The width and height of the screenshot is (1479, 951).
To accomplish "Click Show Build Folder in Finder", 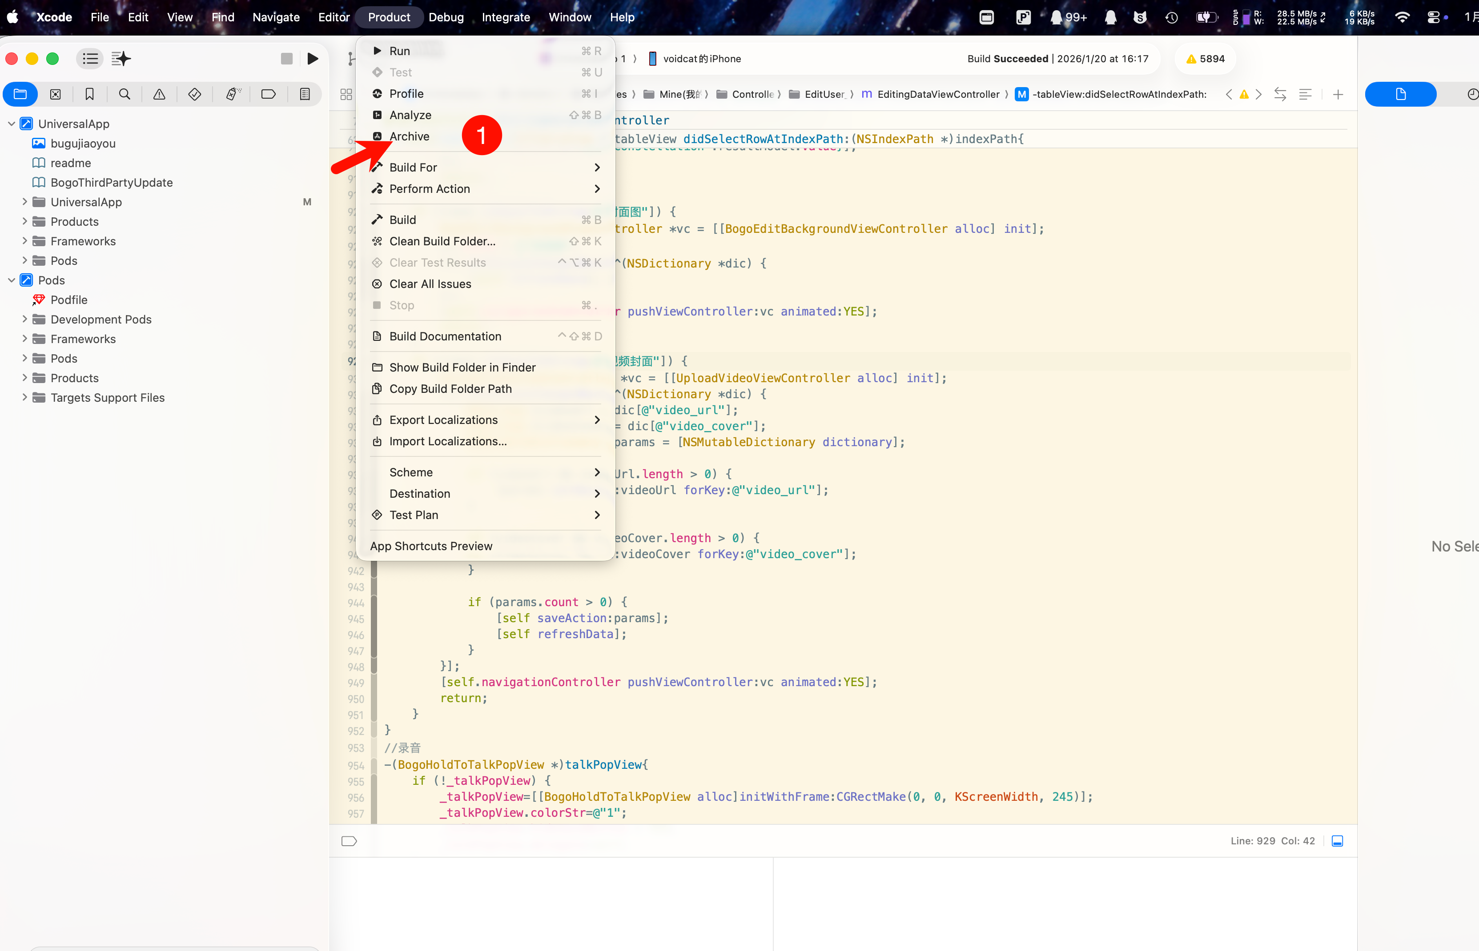I will [462, 368].
